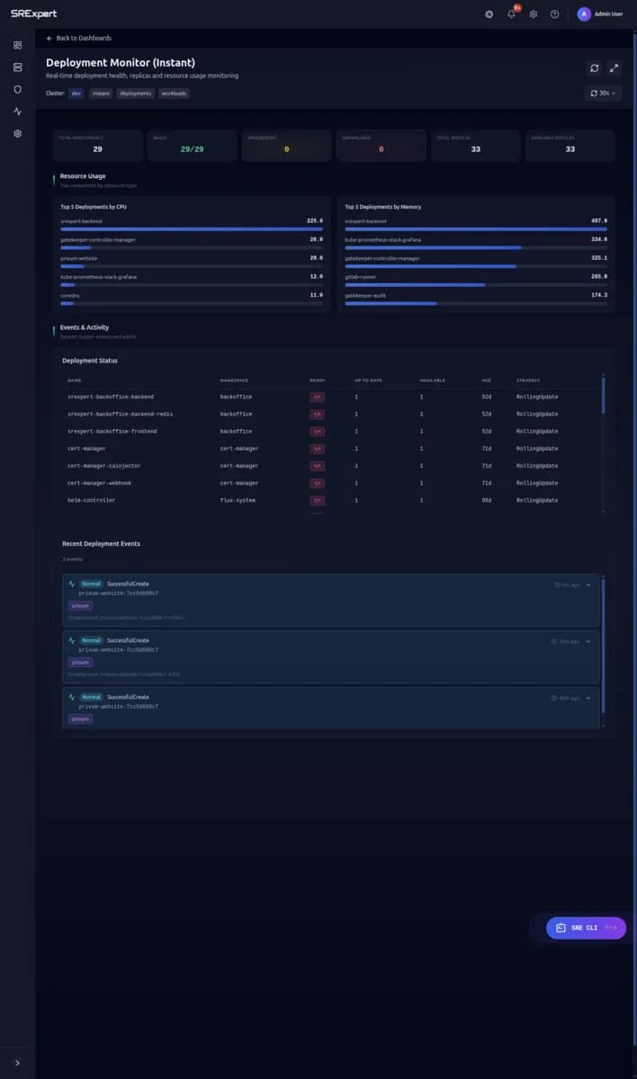Expand the third SuccessfulCreate event
The width and height of the screenshot is (637, 1079).
[x=588, y=698]
